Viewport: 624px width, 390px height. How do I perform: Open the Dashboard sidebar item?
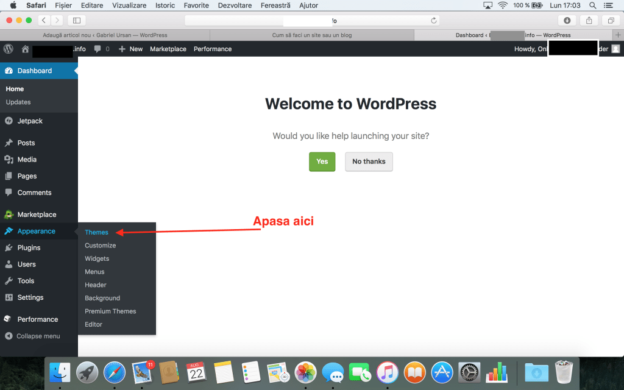coord(39,71)
